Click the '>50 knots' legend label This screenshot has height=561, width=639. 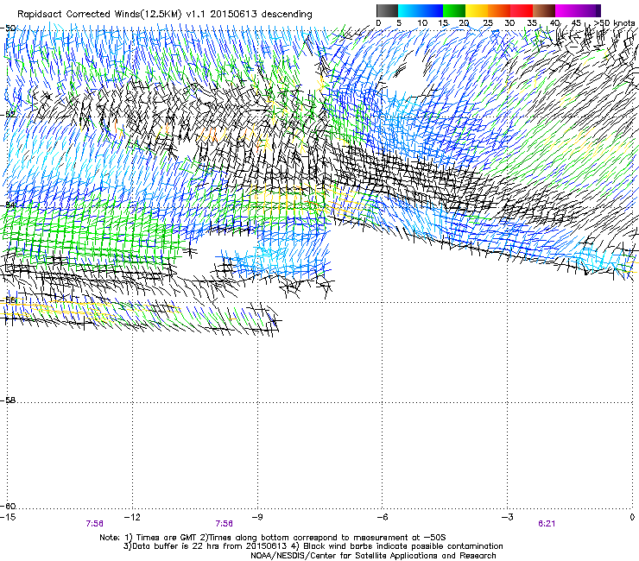coord(614,23)
